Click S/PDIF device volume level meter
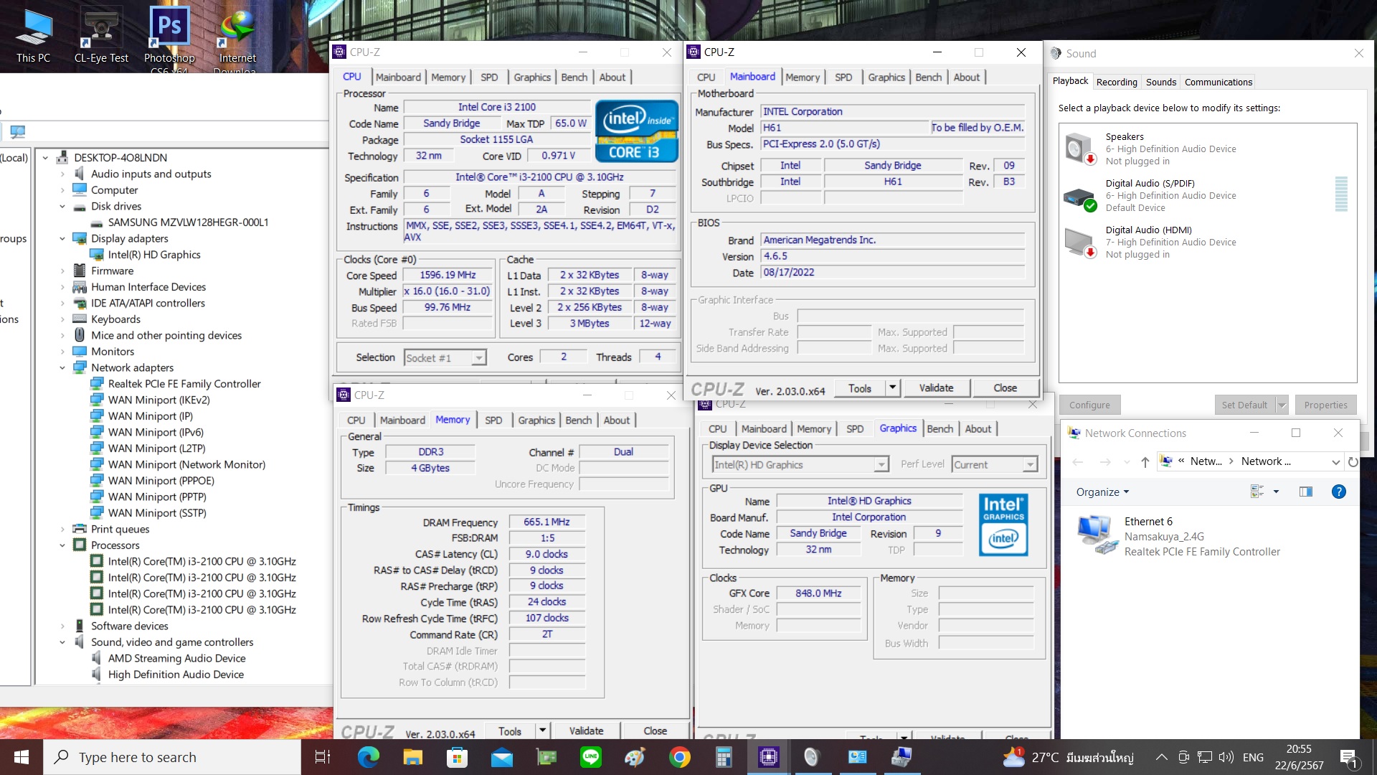The width and height of the screenshot is (1377, 775). point(1341,194)
